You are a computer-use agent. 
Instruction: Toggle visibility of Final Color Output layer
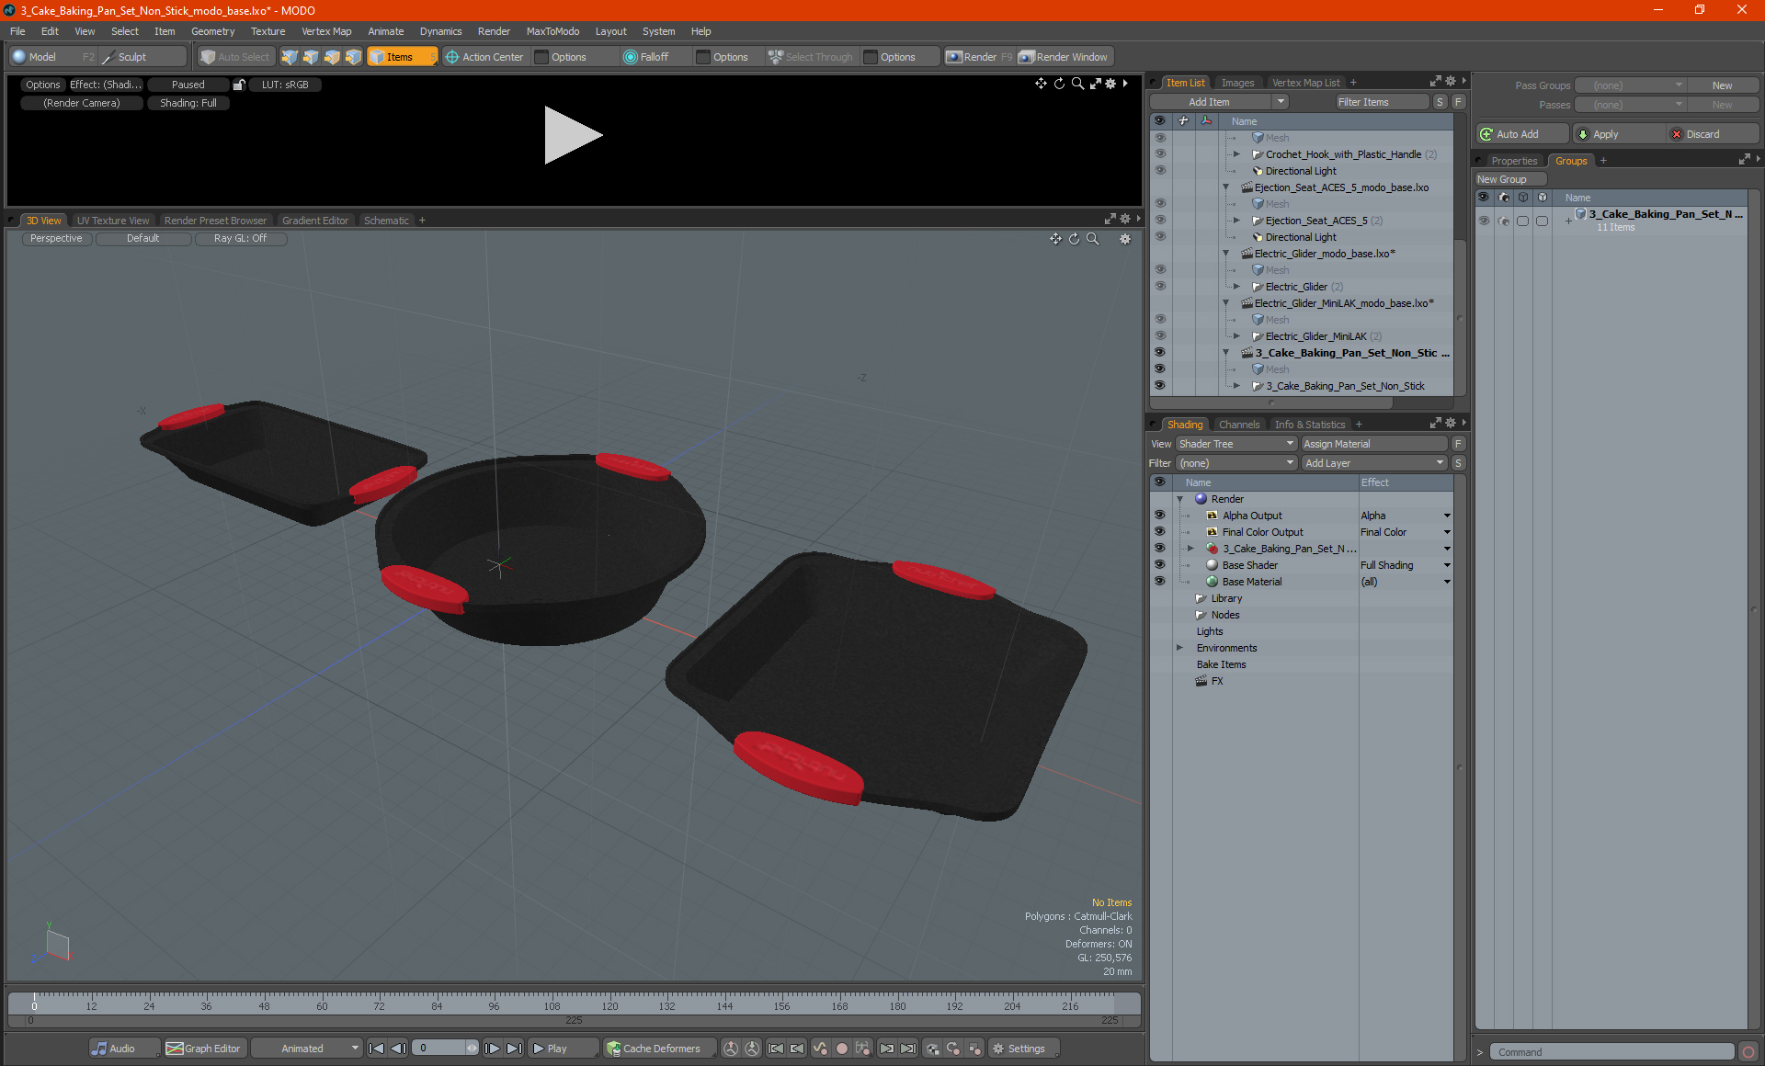coord(1159,532)
